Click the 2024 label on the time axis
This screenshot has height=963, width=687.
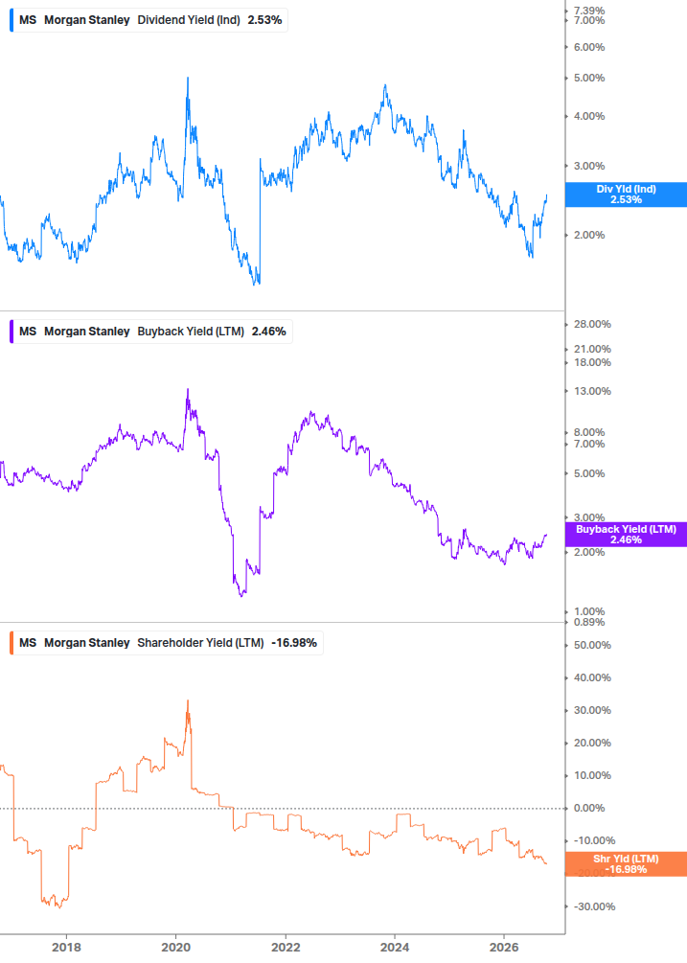395,948
